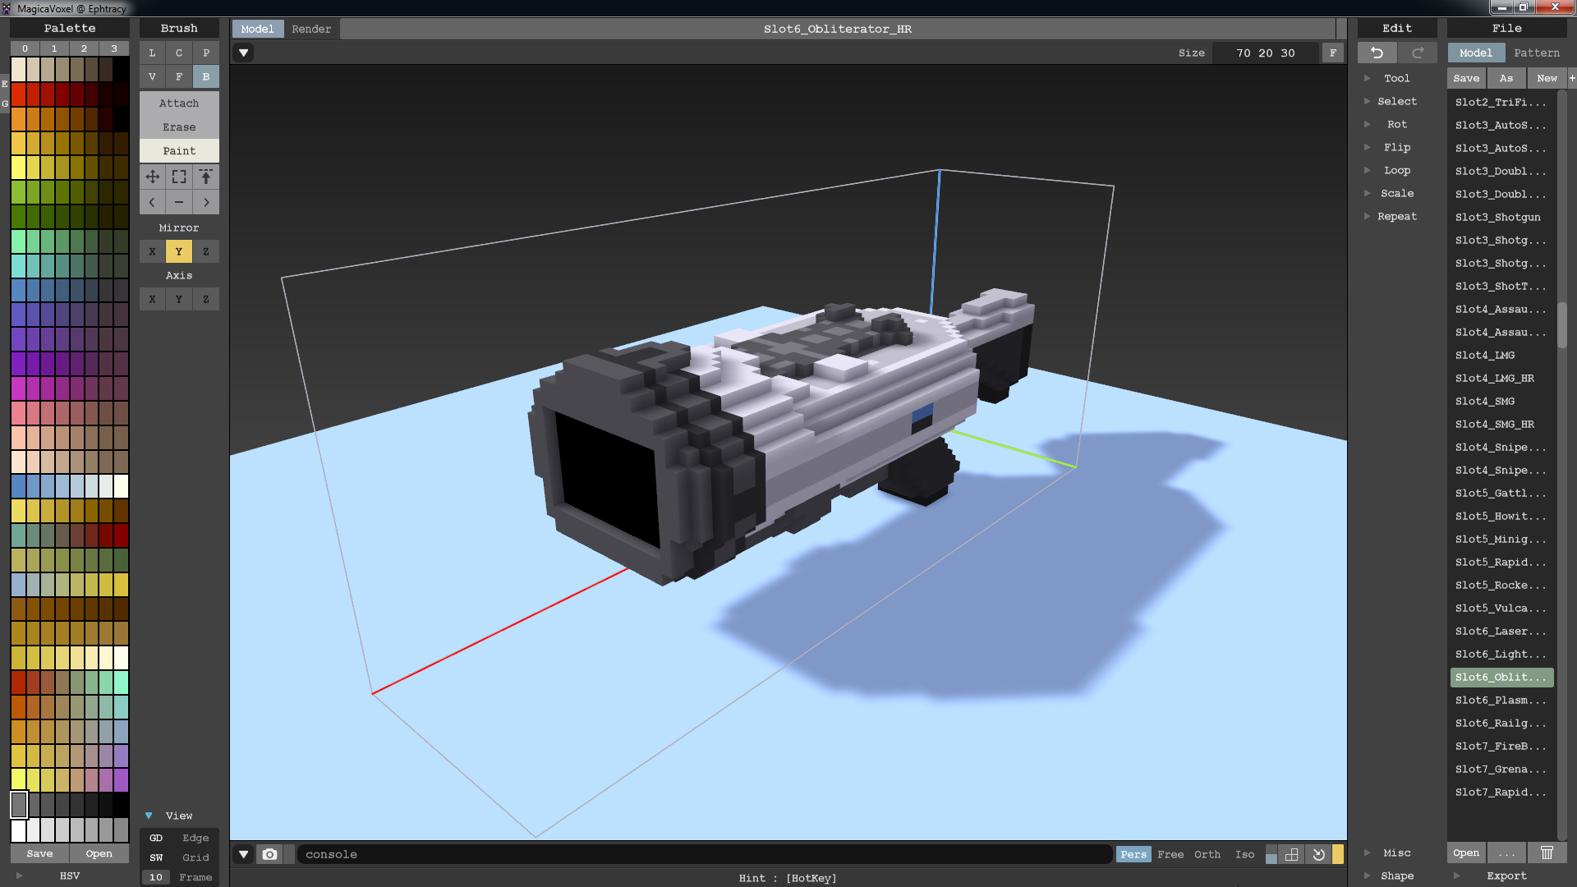Toggle X axis mirror option

(x=152, y=251)
